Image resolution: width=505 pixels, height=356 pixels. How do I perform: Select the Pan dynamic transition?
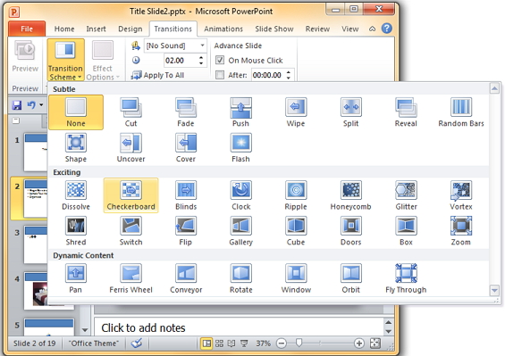pos(76,278)
